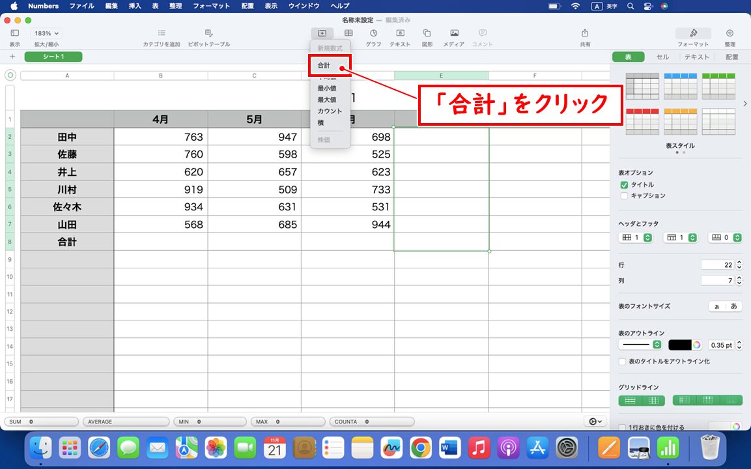Screen dimensions: 751x469
Task: Open the table outline color swatch
Action: point(681,345)
